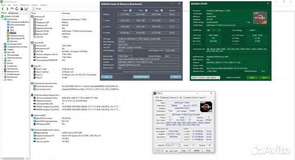Click the Ryzen logo in the CPUID window
Viewport: 295px width, 160px height.
[260, 18]
